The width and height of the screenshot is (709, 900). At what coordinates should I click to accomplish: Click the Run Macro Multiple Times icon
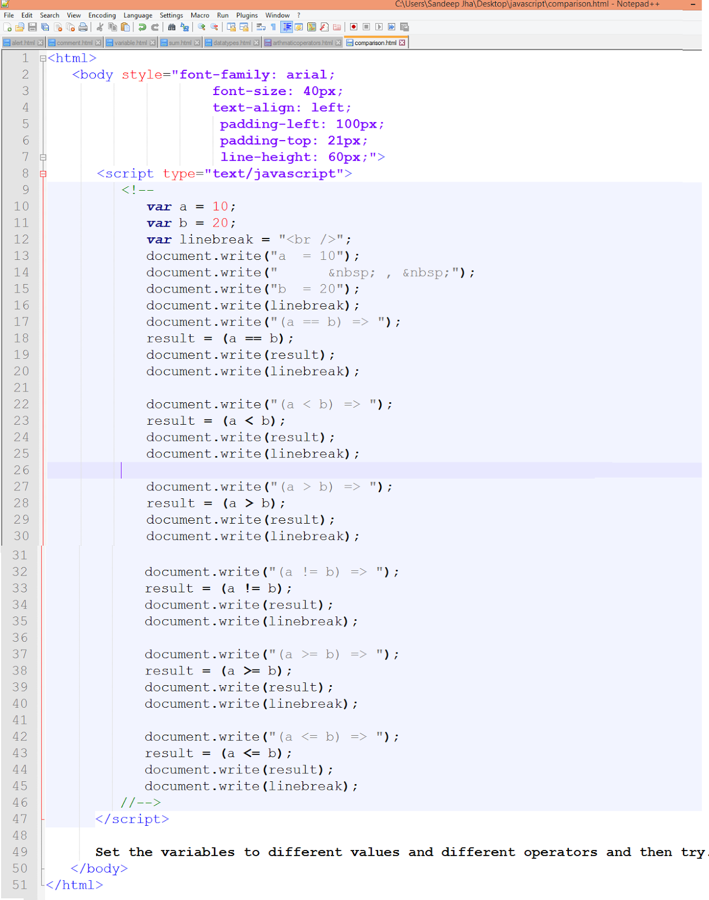coord(392,27)
